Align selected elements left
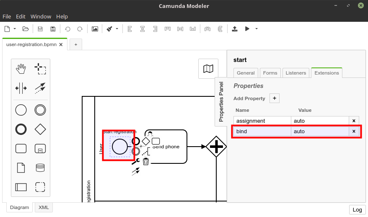The image size is (368, 217). tap(130, 29)
